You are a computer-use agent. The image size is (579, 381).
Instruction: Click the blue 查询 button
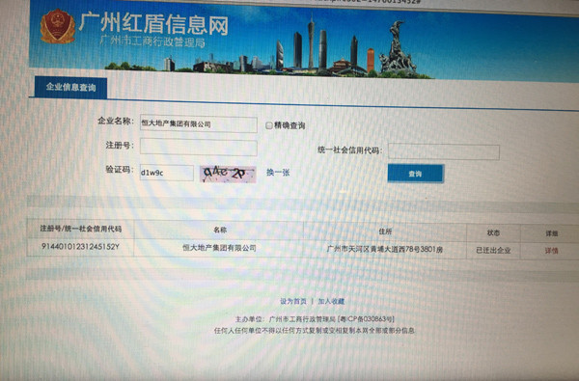point(415,174)
